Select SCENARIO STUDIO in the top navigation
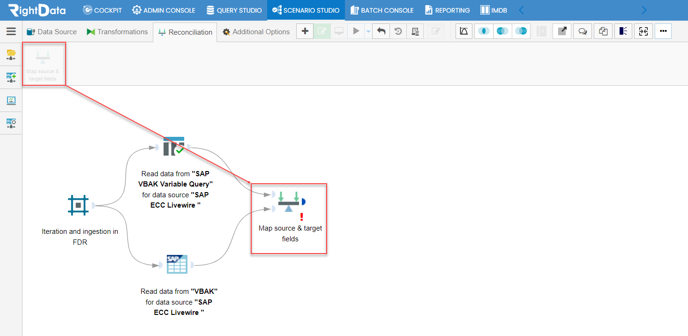This screenshot has width=688, height=336. coord(306,10)
